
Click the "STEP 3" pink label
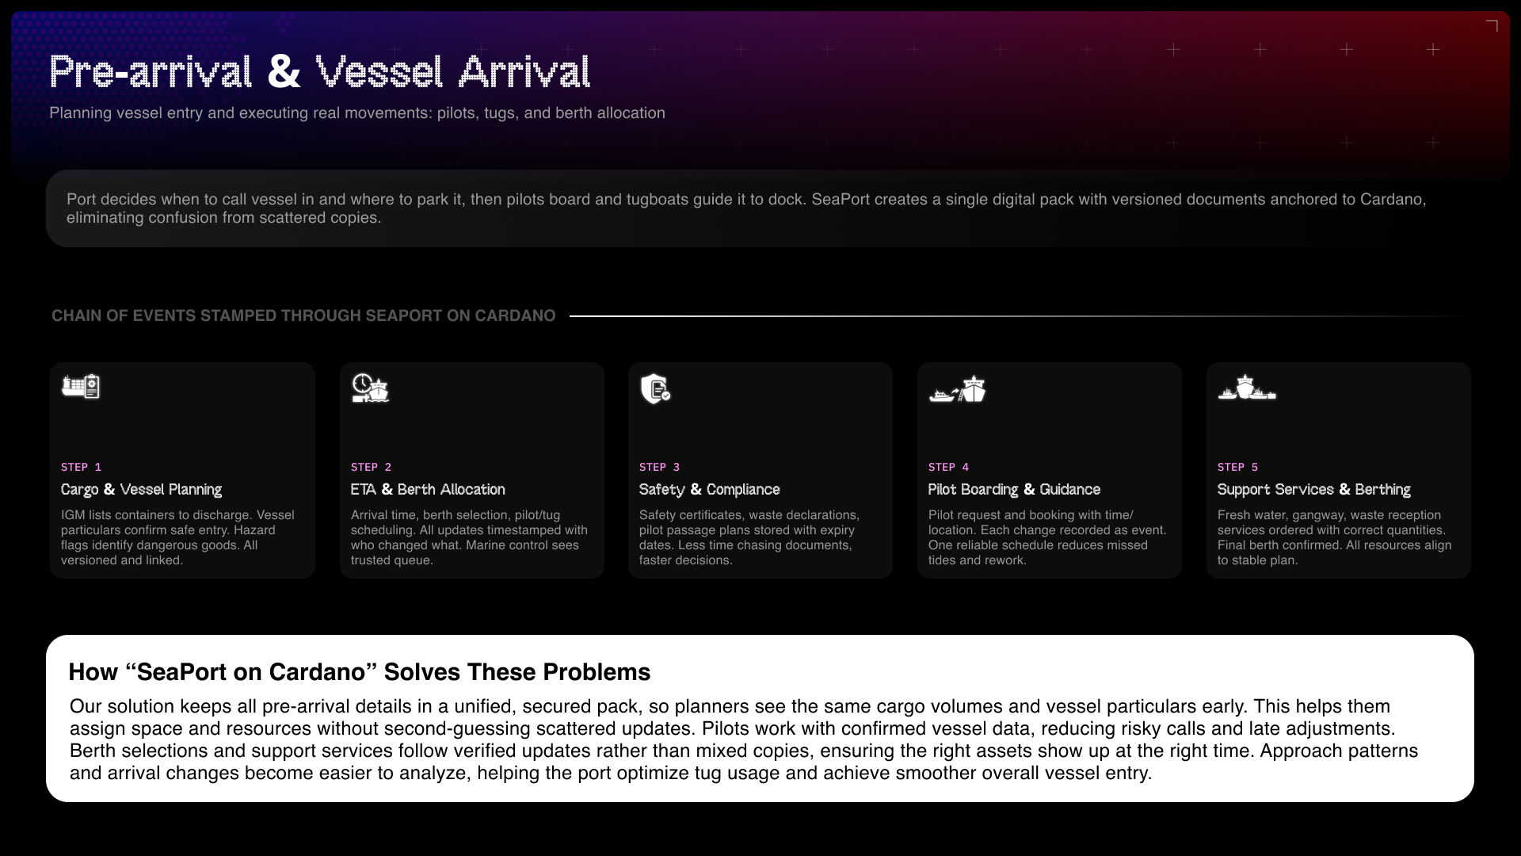[x=659, y=467]
